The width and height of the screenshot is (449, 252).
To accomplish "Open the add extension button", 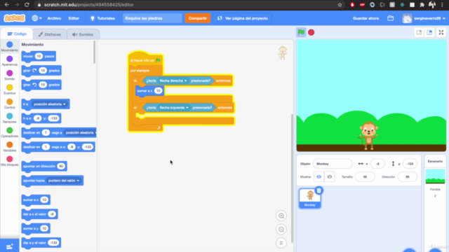I will click(9, 246).
